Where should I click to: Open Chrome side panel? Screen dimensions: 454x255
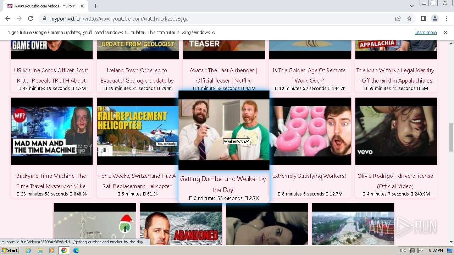(x=423, y=18)
